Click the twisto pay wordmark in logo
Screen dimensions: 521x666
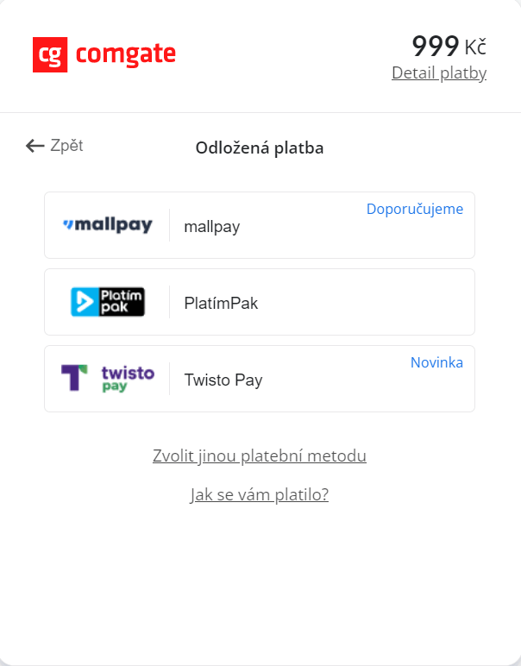click(127, 379)
